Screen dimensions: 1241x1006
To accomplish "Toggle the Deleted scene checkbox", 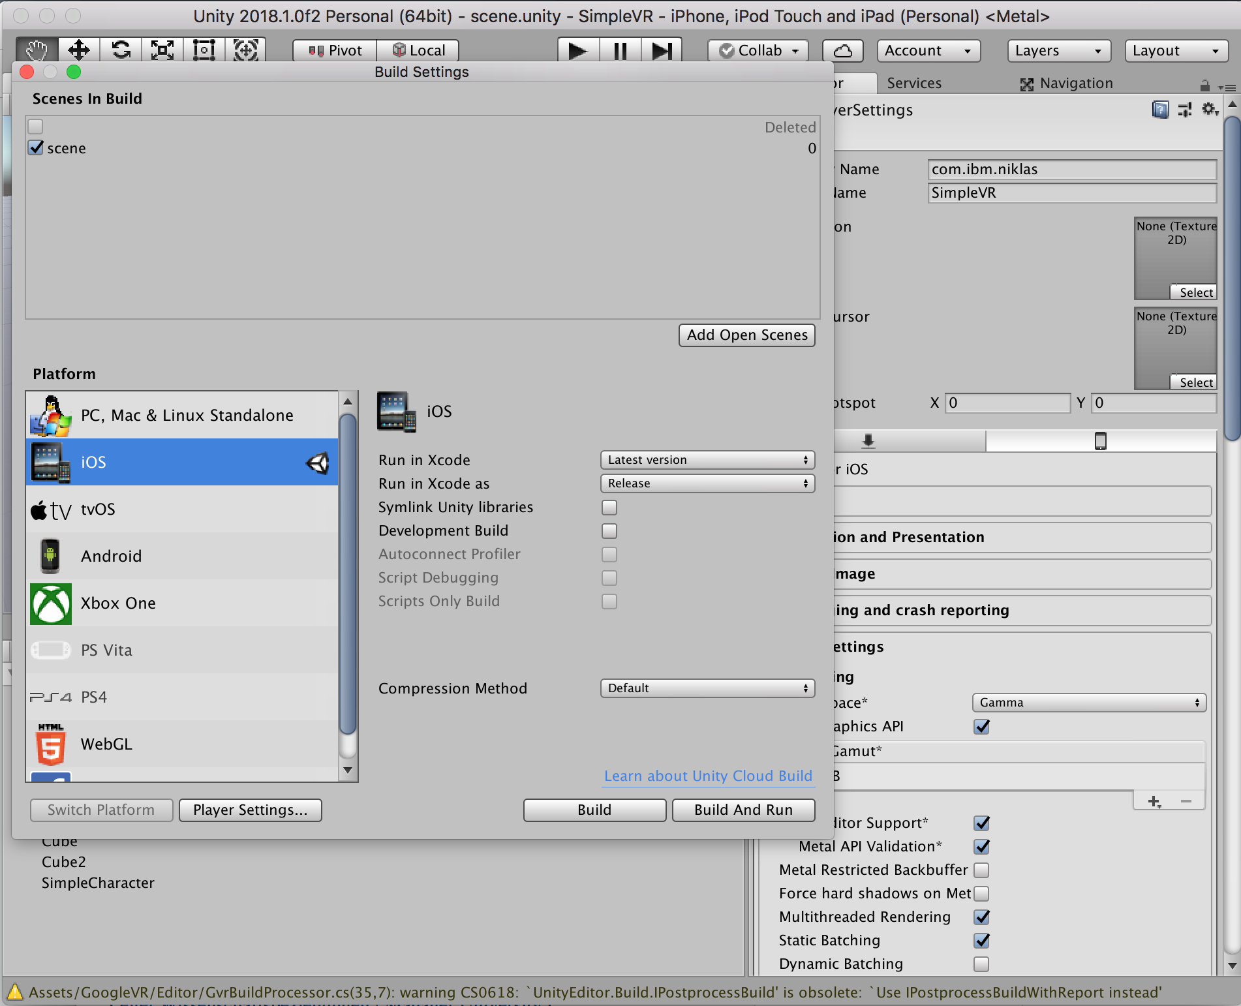I will coord(36,127).
